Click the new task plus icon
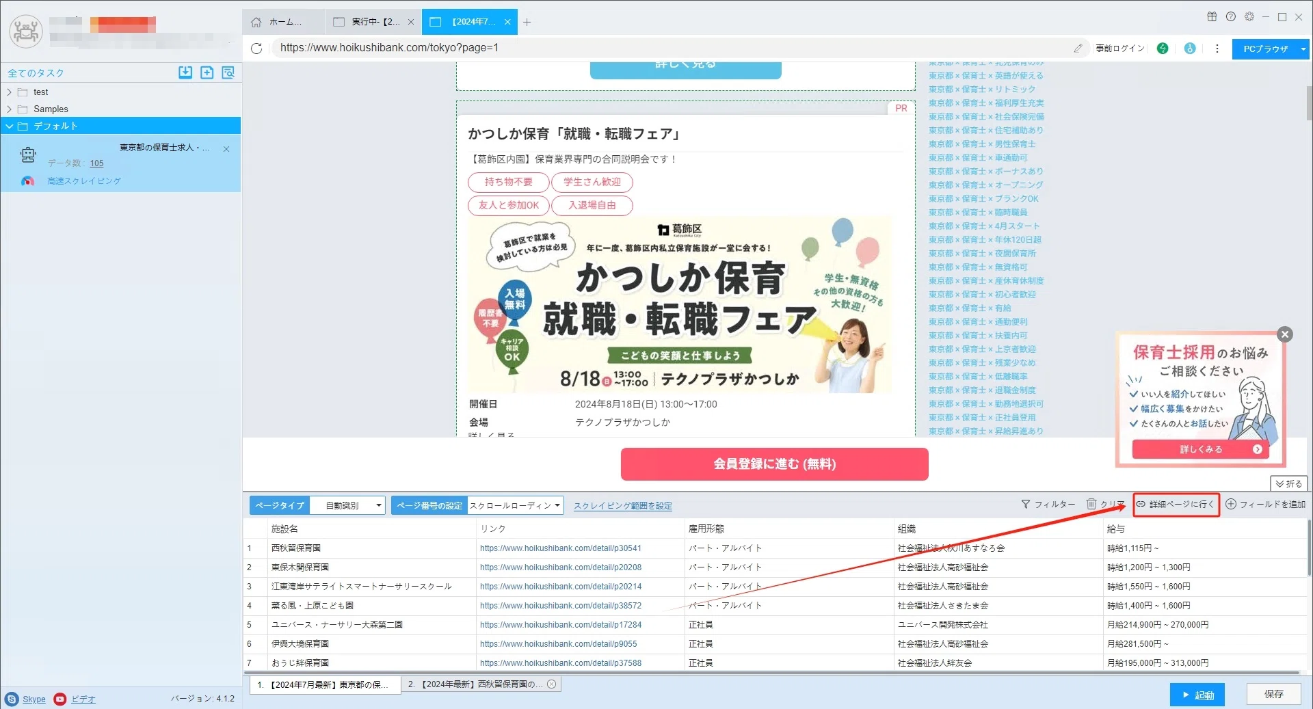 pyautogui.click(x=207, y=72)
